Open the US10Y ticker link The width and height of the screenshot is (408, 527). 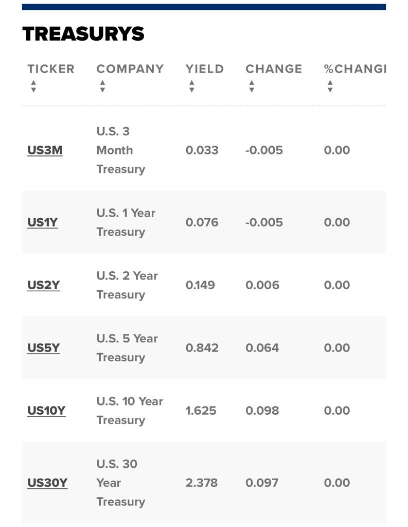(x=46, y=411)
